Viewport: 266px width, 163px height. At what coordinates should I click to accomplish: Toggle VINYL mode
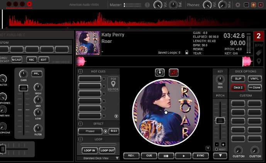pyautogui.click(x=254, y=79)
